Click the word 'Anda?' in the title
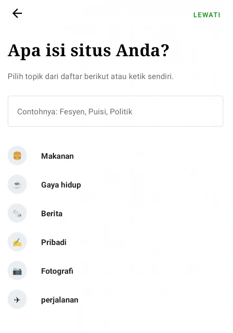The image size is (233, 333). pos(142,50)
